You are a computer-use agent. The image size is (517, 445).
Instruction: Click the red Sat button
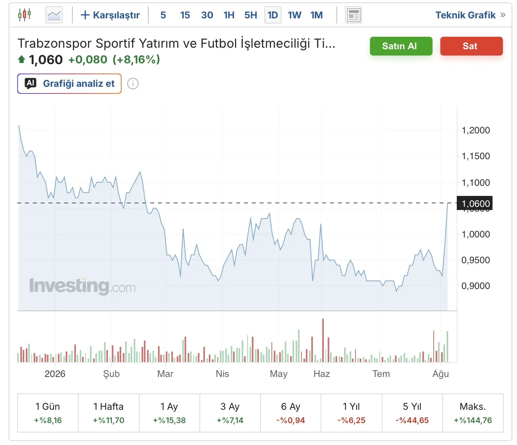click(472, 46)
